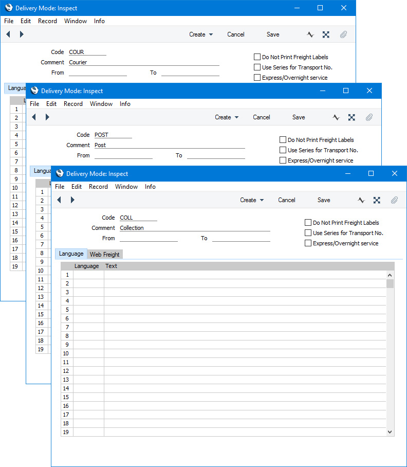
Task: Click Comment field containing Collection
Action: point(195,228)
